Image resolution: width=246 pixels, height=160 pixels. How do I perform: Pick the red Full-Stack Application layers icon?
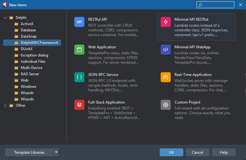click(79, 105)
